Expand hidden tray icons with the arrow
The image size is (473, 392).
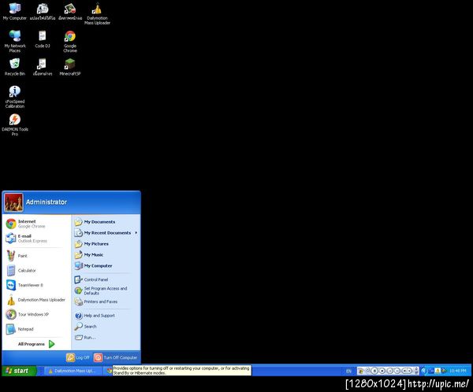tap(423, 371)
